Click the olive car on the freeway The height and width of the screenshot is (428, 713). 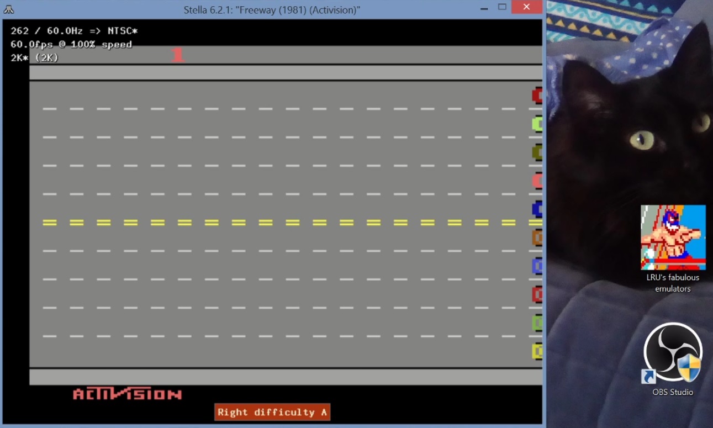(537, 152)
